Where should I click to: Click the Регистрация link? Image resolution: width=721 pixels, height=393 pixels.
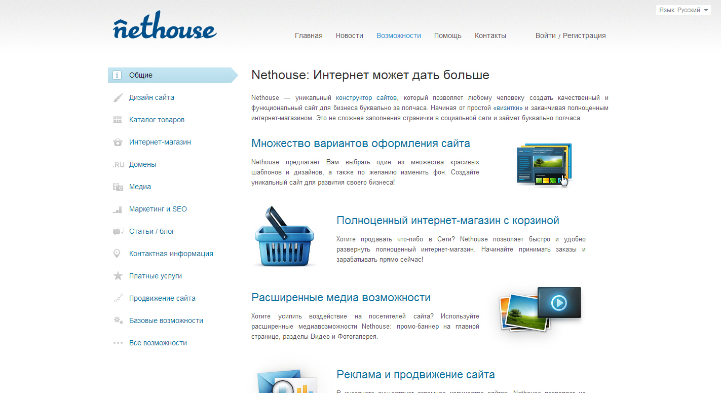tap(584, 35)
